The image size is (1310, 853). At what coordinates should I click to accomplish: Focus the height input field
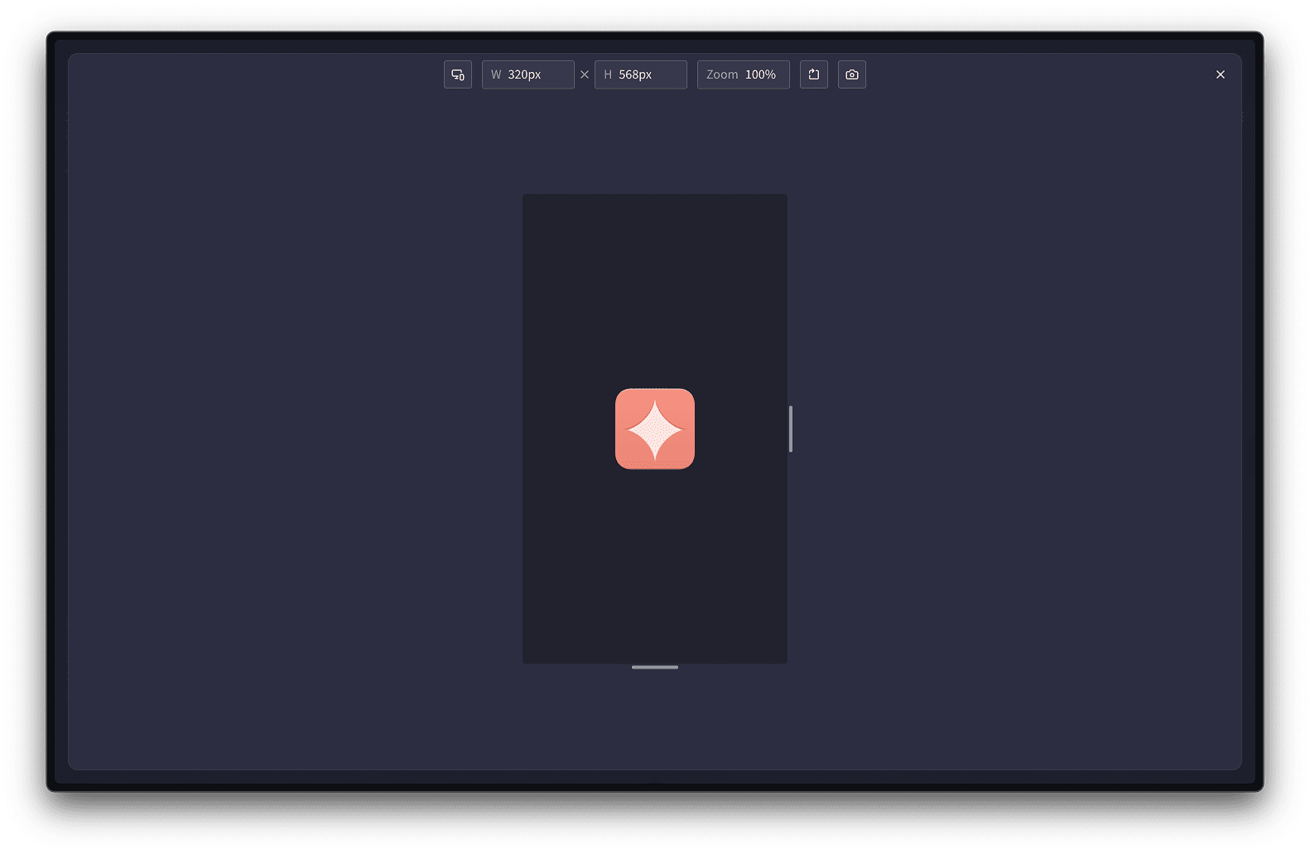[x=650, y=74]
